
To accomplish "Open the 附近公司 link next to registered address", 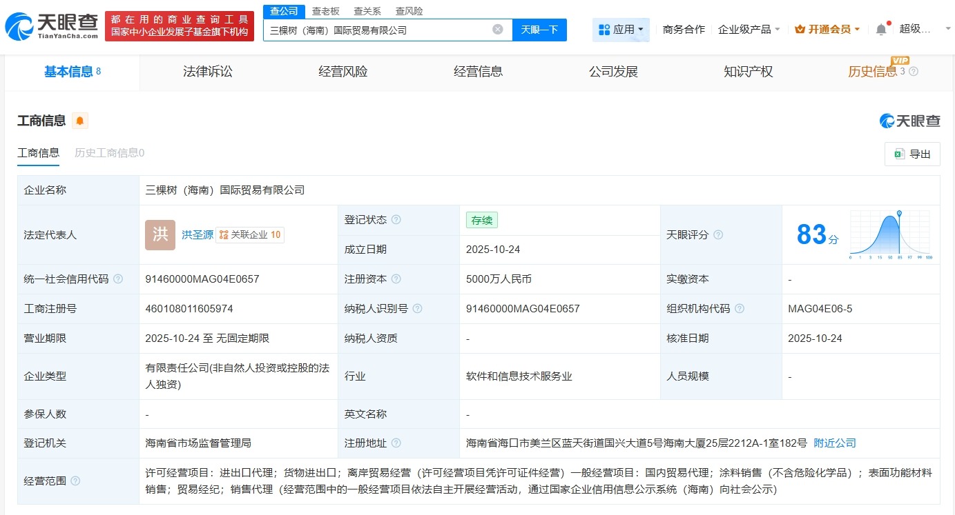I will 834,443.
